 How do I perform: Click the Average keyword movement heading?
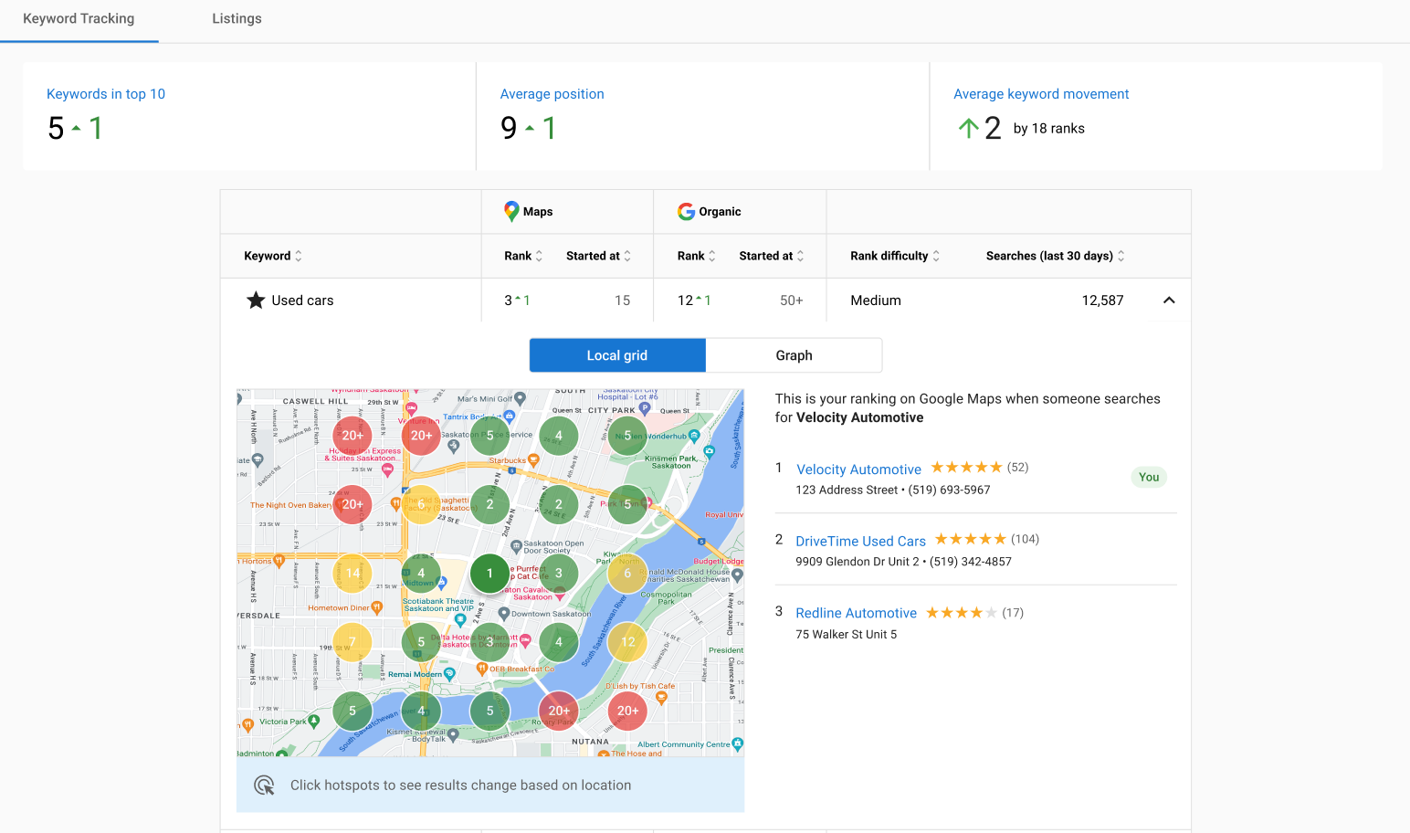1041,94
